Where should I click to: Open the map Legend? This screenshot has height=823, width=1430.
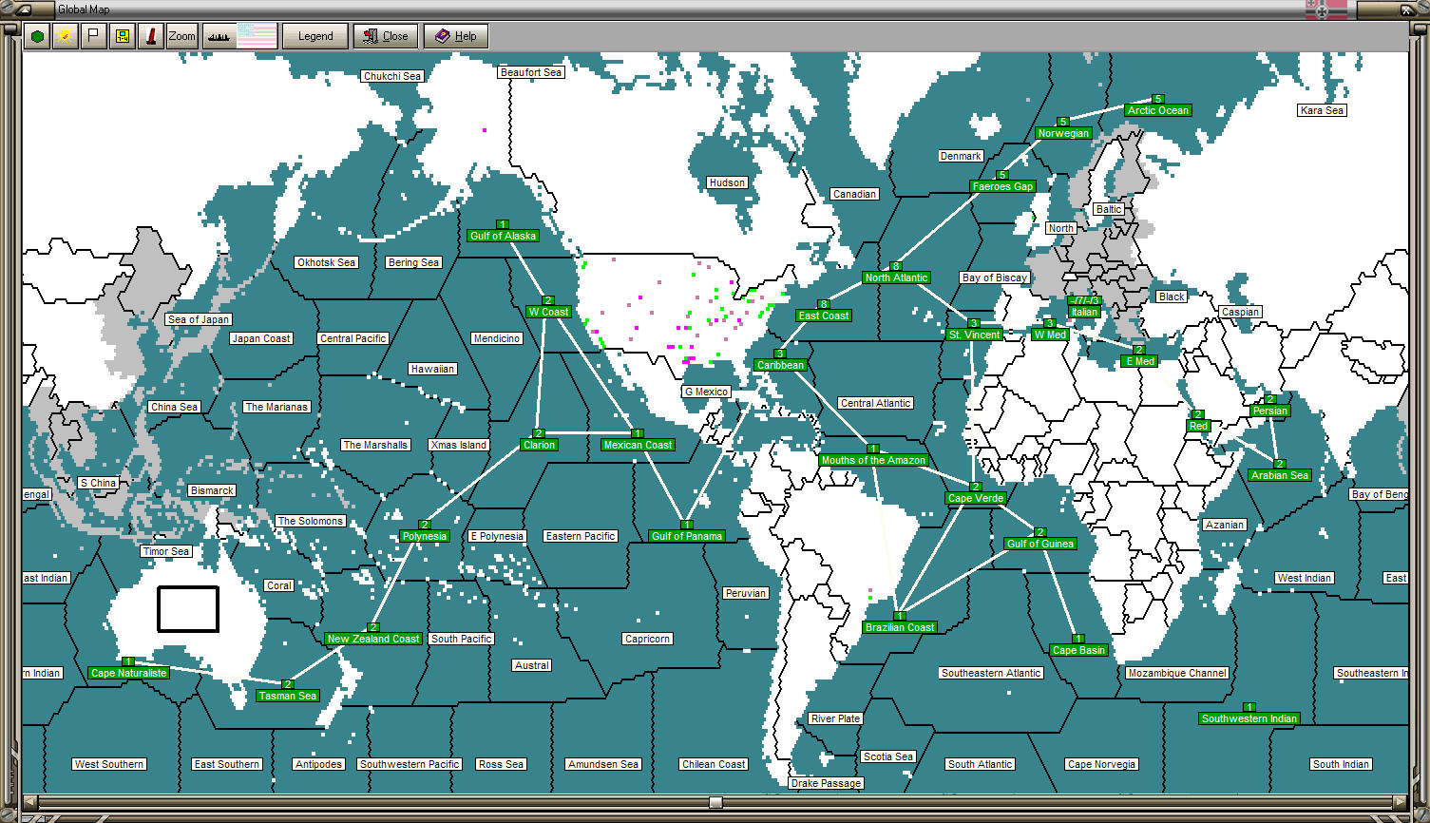pyautogui.click(x=315, y=36)
